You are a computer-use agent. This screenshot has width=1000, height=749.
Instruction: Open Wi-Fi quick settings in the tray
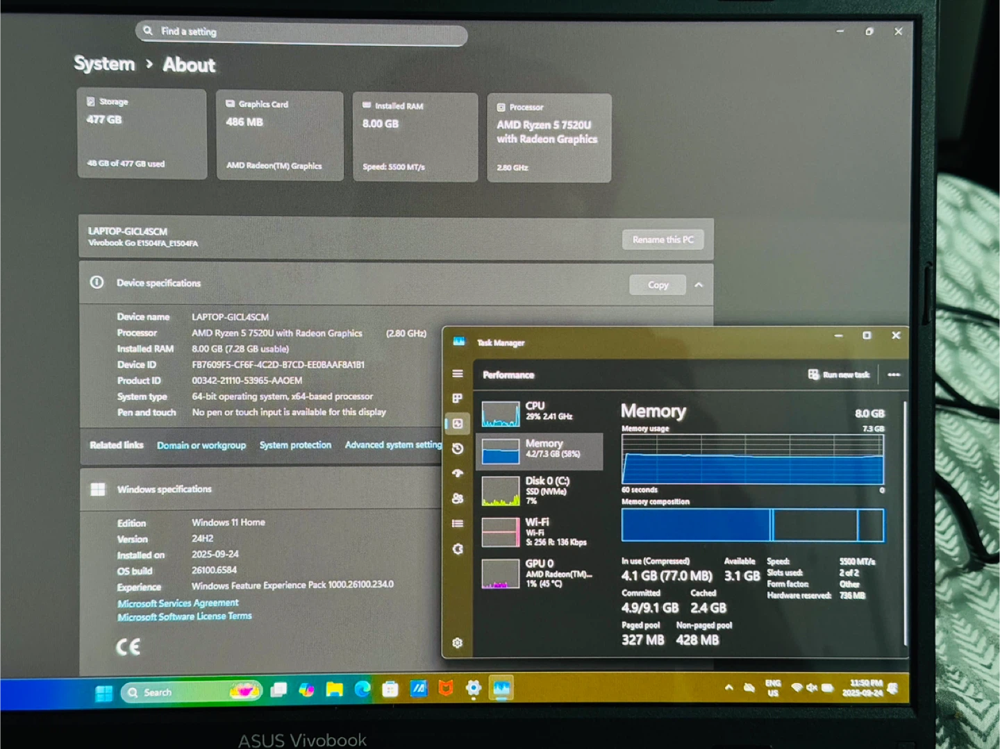click(797, 688)
